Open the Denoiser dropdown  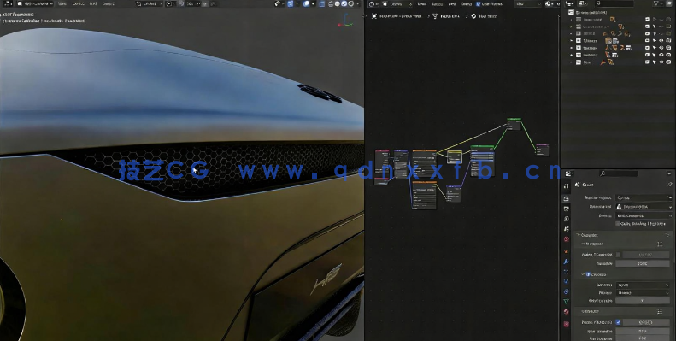click(x=644, y=285)
